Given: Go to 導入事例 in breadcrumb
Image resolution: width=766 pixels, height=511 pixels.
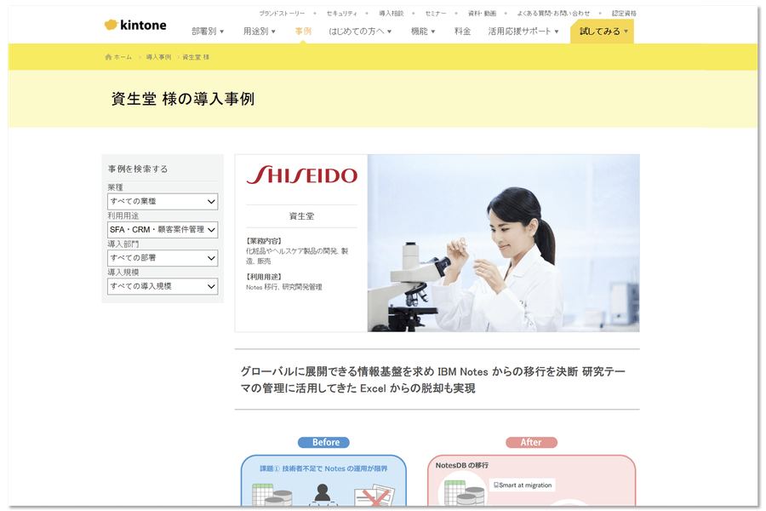Looking at the screenshot, I should (x=158, y=57).
